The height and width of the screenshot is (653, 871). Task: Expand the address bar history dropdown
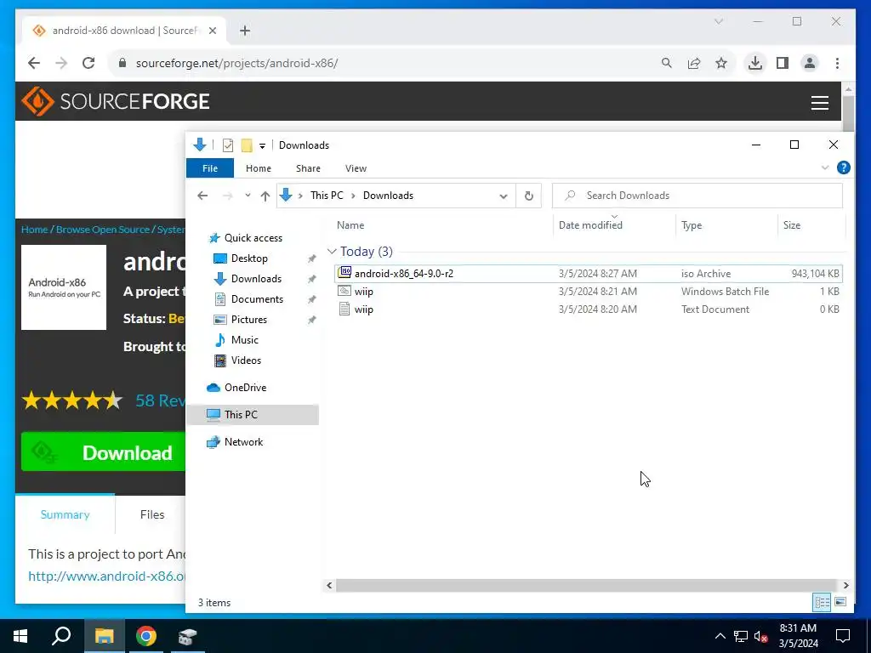point(504,196)
